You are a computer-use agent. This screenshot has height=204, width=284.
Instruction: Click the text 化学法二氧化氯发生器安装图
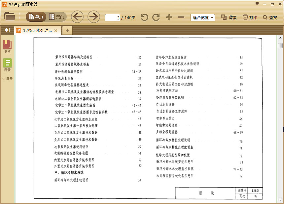pos(75,105)
